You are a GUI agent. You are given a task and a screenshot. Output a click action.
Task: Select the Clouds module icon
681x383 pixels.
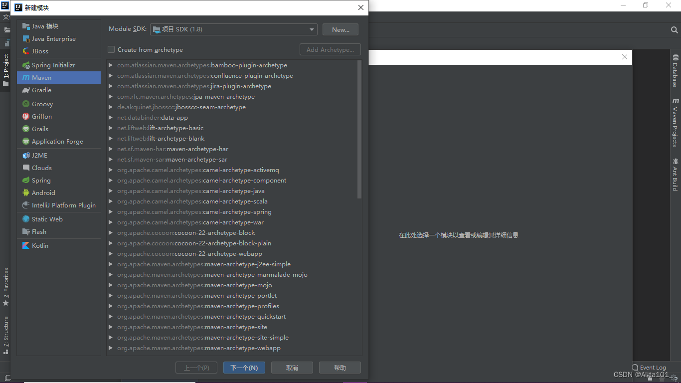[x=26, y=168]
